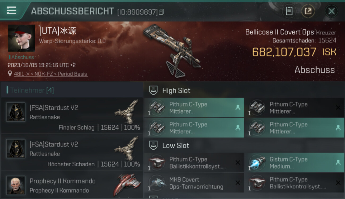Copy the kill report ID icon
Image resolution: width=345 pixels, height=199 pixels.
click(161, 12)
